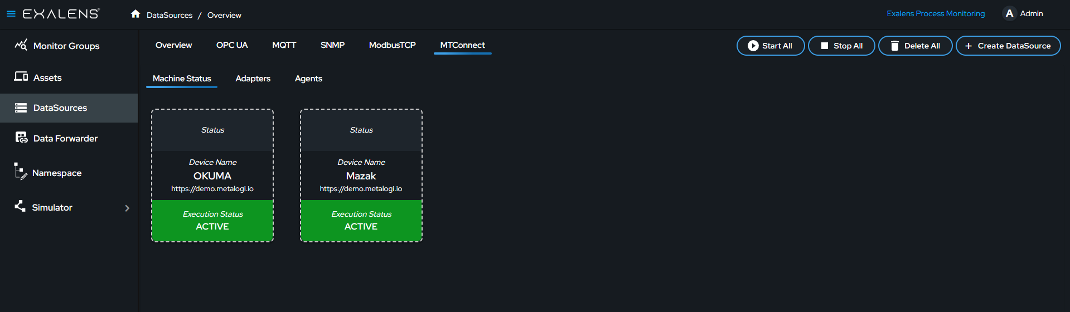Click the Assets sidebar icon
Image resolution: width=1070 pixels, height=312 pixels.
click(21, 76)
